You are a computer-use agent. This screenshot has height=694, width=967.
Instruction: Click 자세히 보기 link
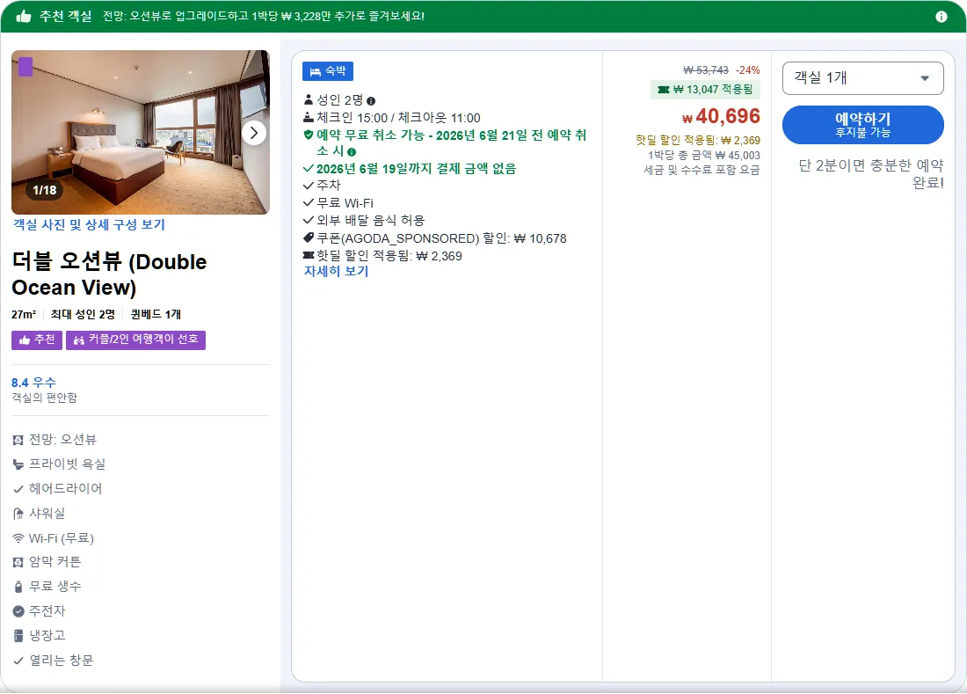click(x=336, y=272)
